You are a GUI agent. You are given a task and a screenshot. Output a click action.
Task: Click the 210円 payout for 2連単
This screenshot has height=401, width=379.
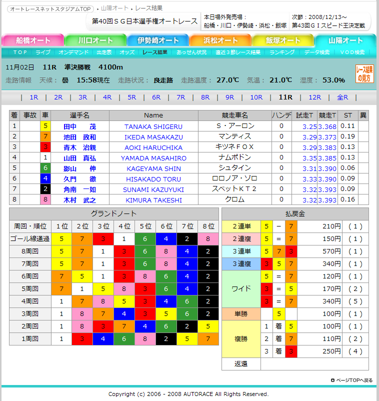331,226
